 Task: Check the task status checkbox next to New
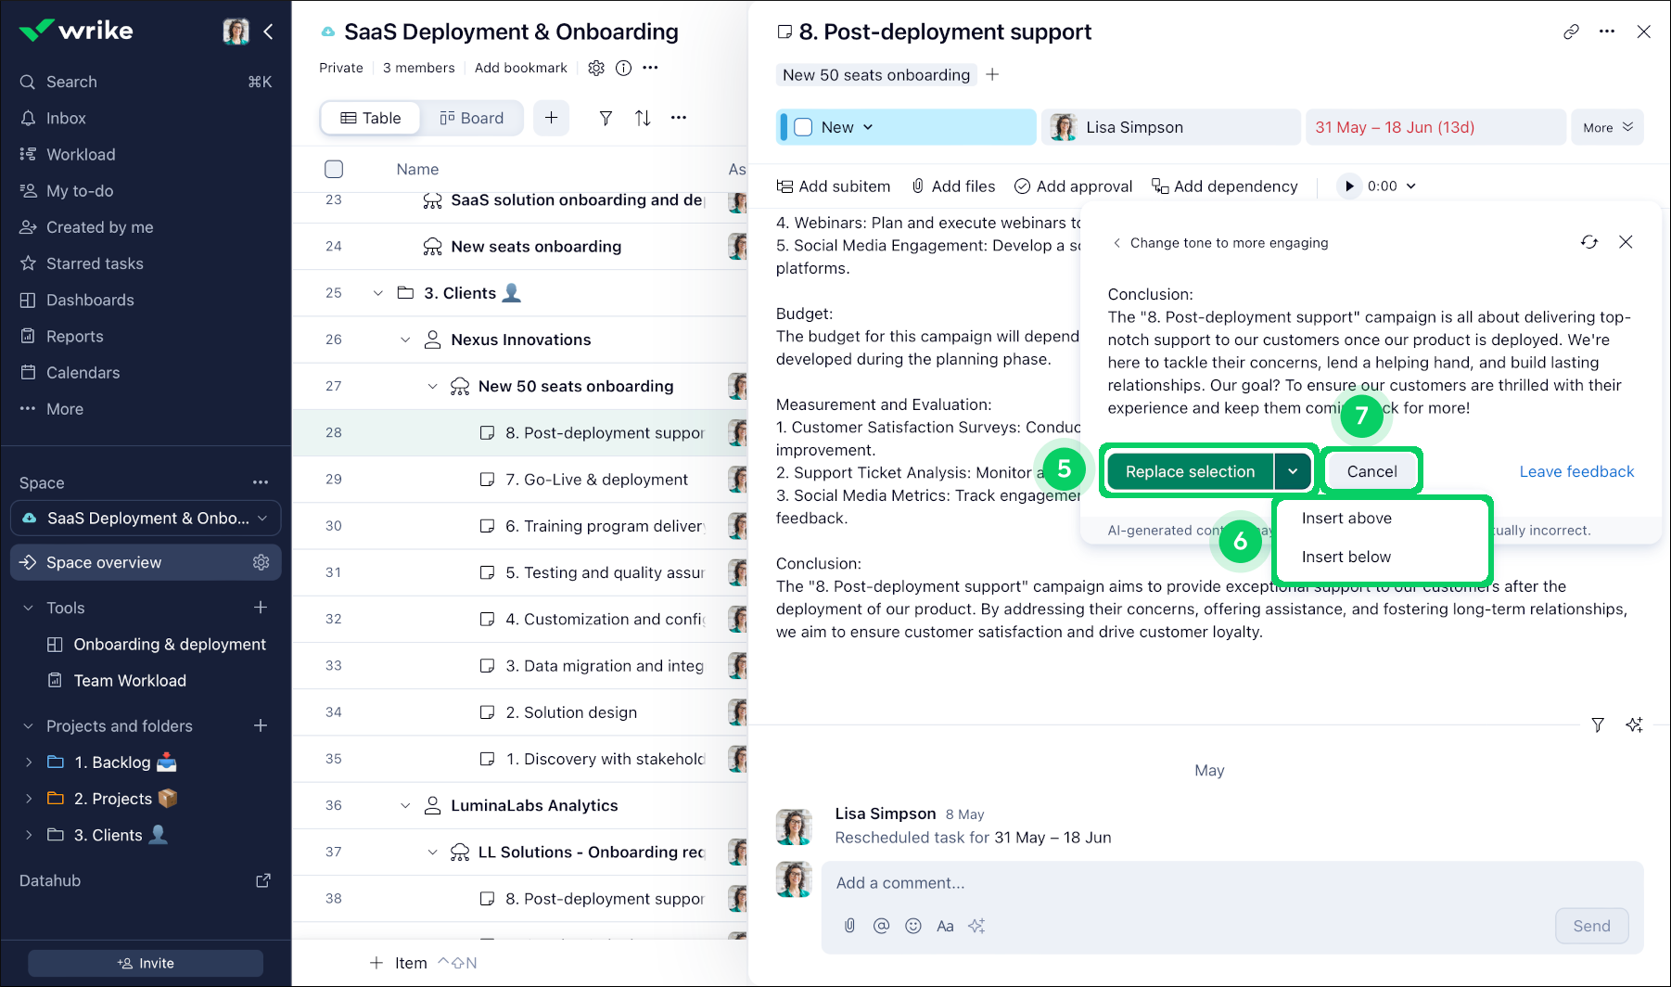[804, 127]
